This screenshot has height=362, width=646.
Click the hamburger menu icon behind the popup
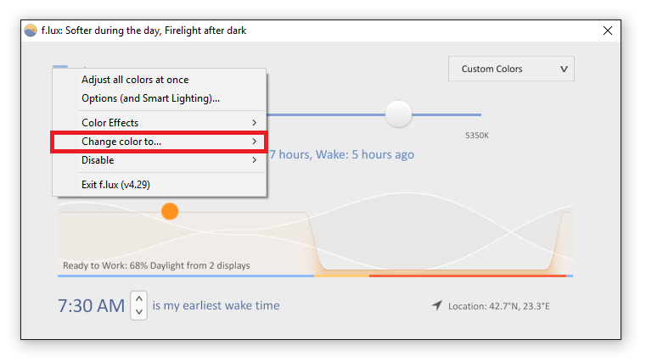pos(60,67)
